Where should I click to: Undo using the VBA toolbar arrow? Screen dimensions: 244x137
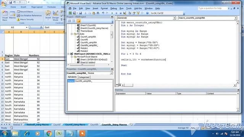[103, 13]
